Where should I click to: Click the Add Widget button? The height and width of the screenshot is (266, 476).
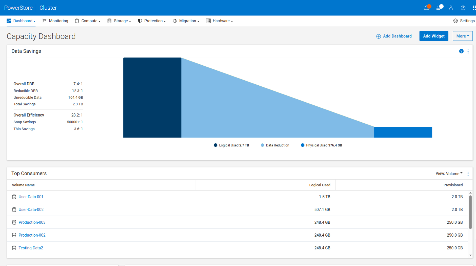point(434,36)
